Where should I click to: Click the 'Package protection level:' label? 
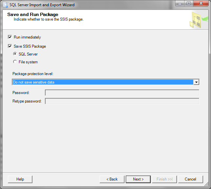[33, 74]
